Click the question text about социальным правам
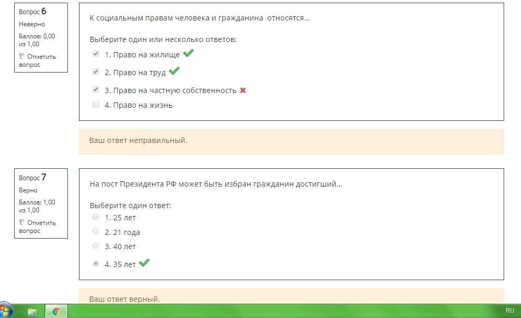Viewport: 521px width, 318px height. (199, 18)
